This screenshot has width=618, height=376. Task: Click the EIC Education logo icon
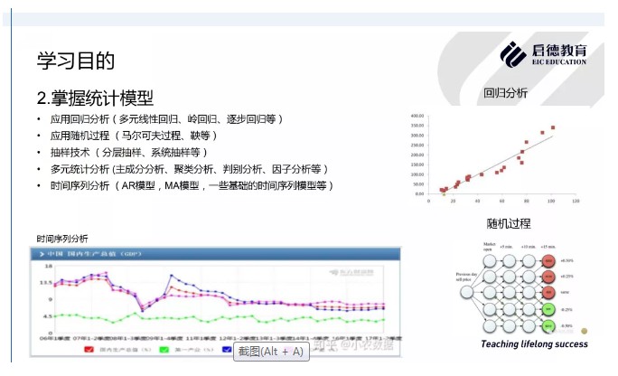(513, 54)
